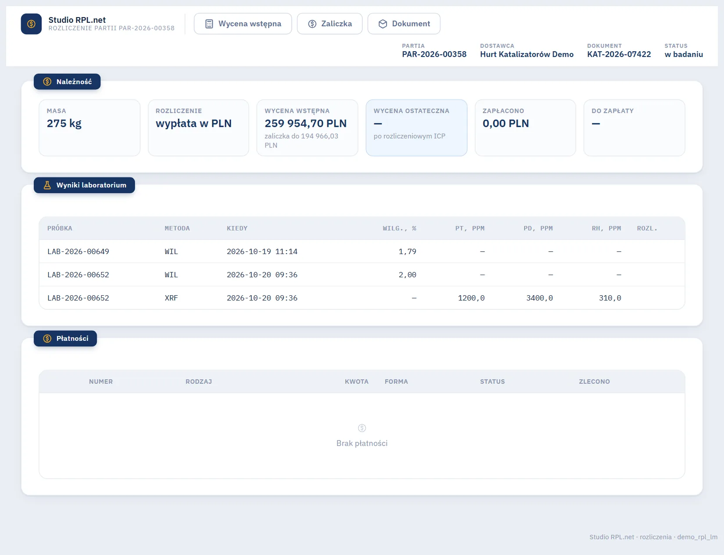This screenshot has height=555, width=724.
Task: Select the Wyniki laboratorium section label
Action: (84, 185)
